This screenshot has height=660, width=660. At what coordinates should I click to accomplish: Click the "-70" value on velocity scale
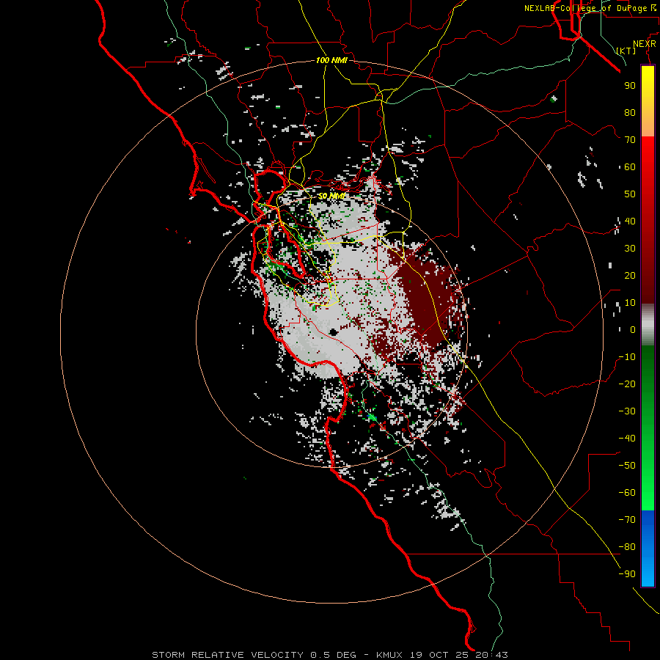627,520
